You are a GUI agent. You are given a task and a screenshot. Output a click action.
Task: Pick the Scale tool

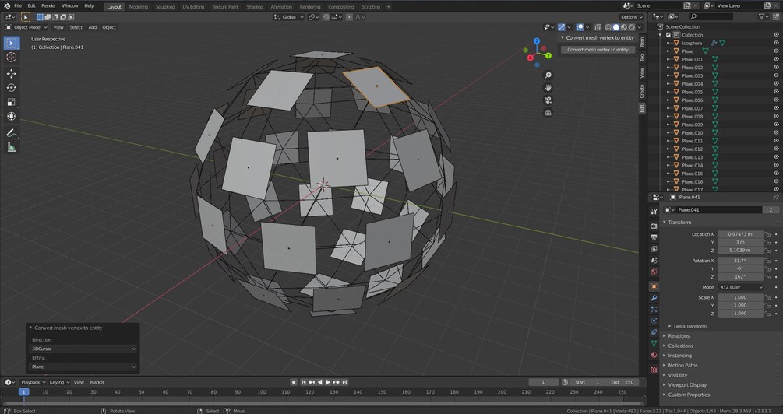(x=12, y=102)
